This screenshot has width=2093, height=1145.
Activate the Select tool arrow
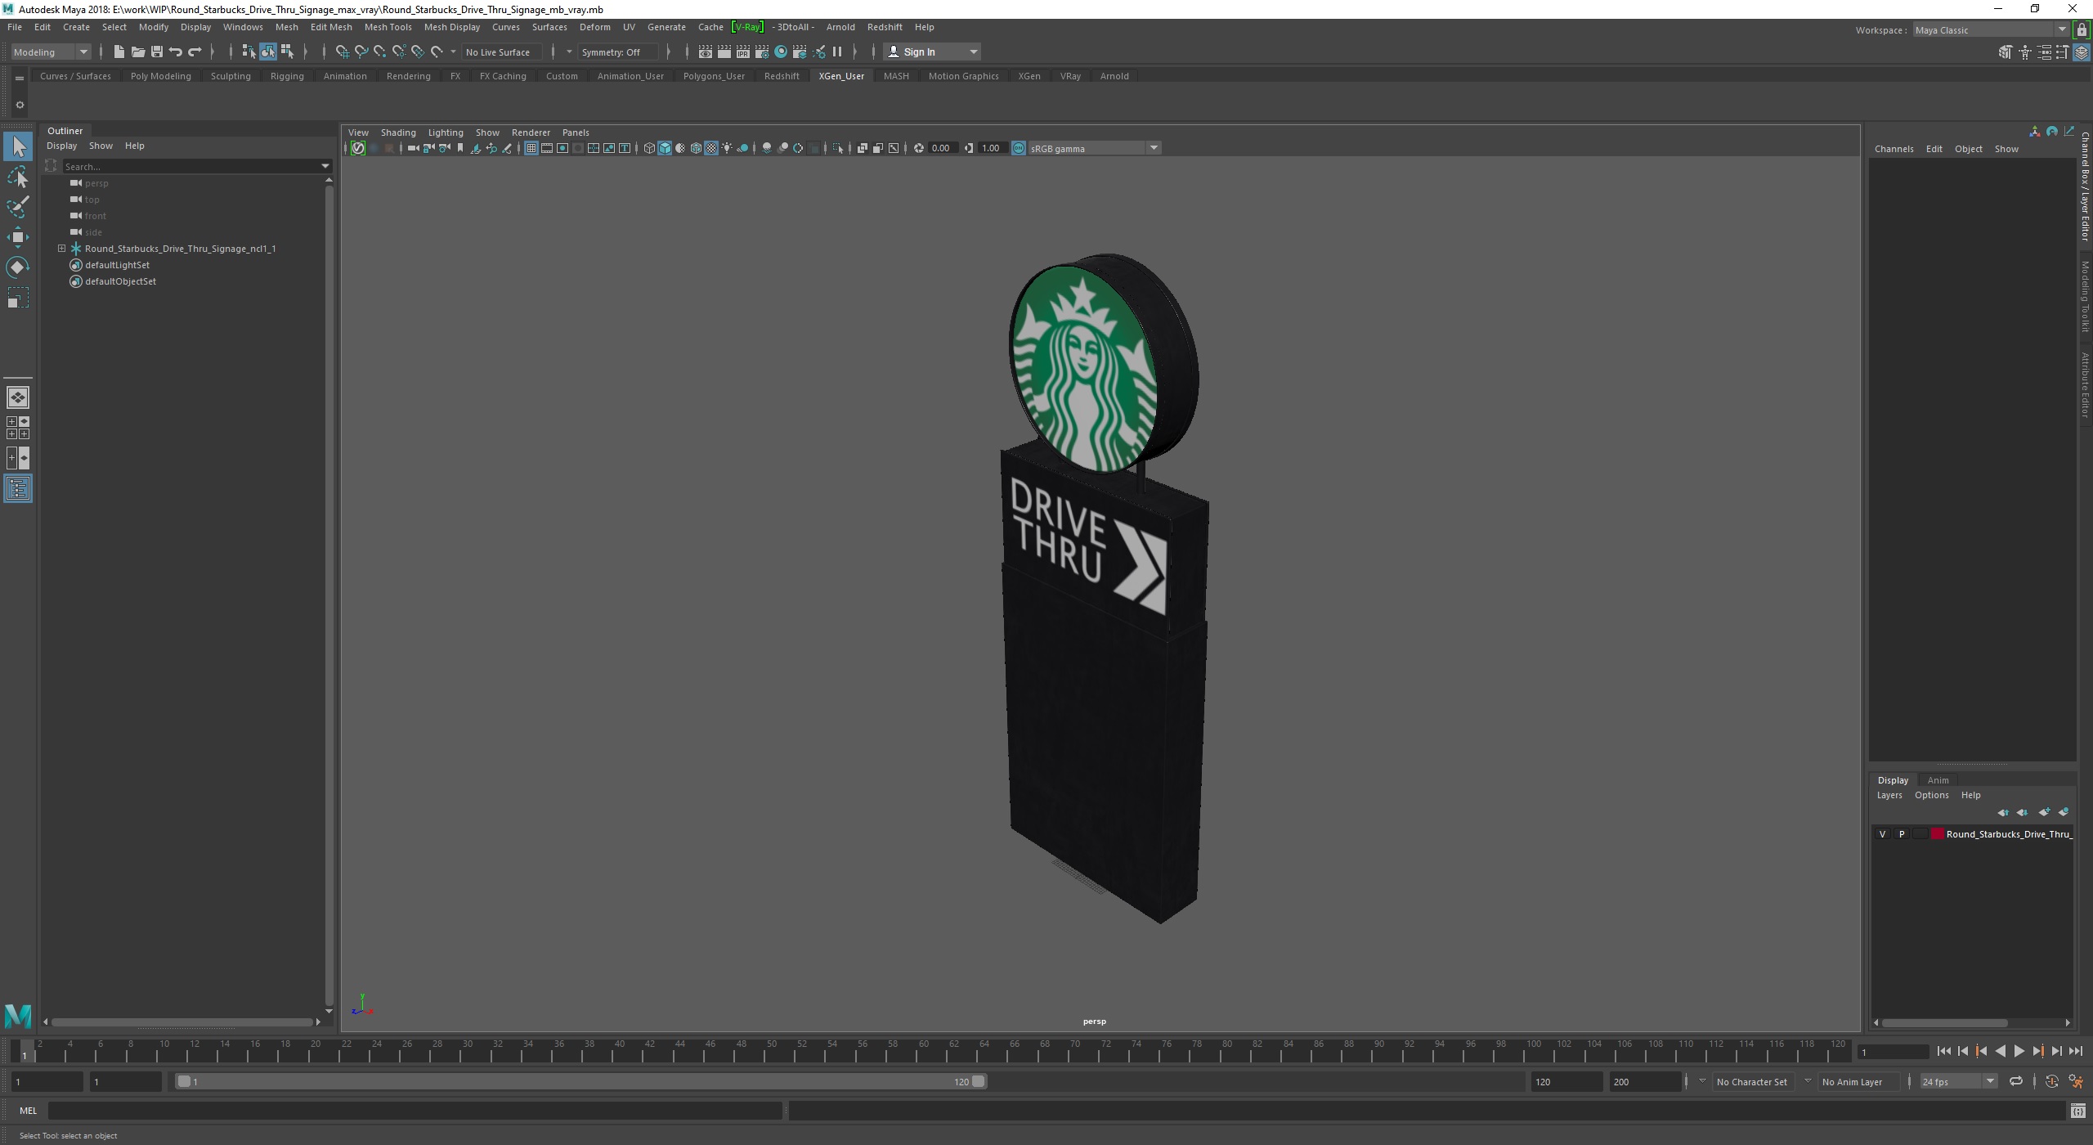(x=18, y=146)
